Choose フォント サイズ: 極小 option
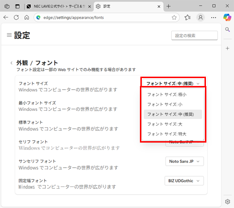Image resolution: width=234 pixels, height=208 pixels. [173, 94]
